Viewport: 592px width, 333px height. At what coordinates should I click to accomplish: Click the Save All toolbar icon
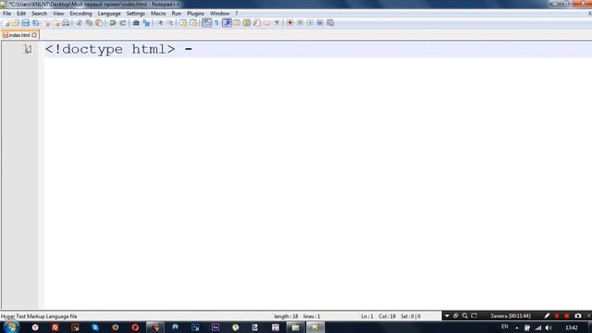click(x=36, y=23)
